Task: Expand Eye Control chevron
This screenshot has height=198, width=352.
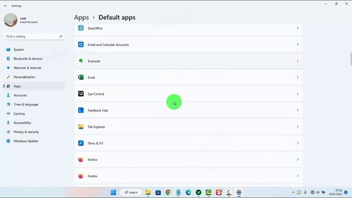Action: [x=298, y=94]
